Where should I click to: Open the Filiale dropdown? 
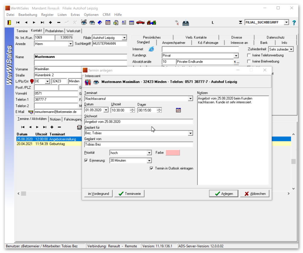[x=125, y=38]
